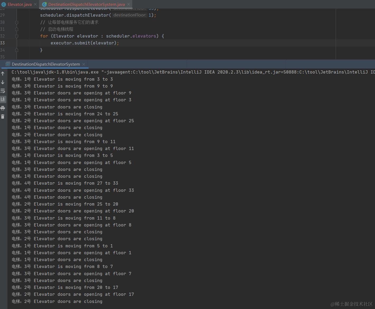Click the comment '// 让每部电梯服务它们的请求'

pyautogui.click(x=69, y=22)
